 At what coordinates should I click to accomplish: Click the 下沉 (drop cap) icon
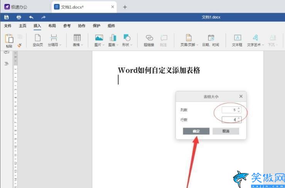tap(273, 38)
